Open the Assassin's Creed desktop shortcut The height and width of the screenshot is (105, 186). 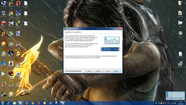point(11,55)
